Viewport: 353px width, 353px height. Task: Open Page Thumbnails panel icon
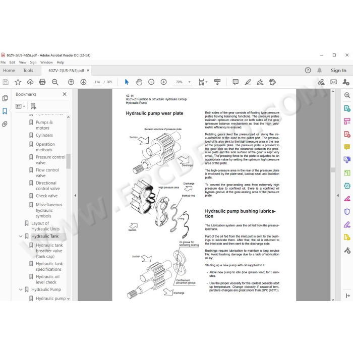5,98
